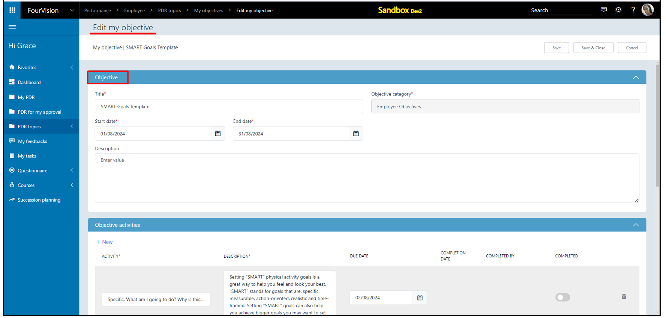
Task: Collapse the Objective section
Action: (636, 77)
